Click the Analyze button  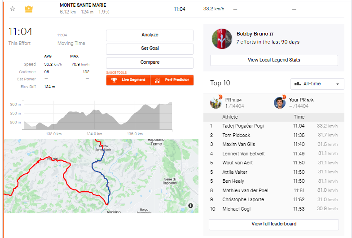(x=150, y=35)
